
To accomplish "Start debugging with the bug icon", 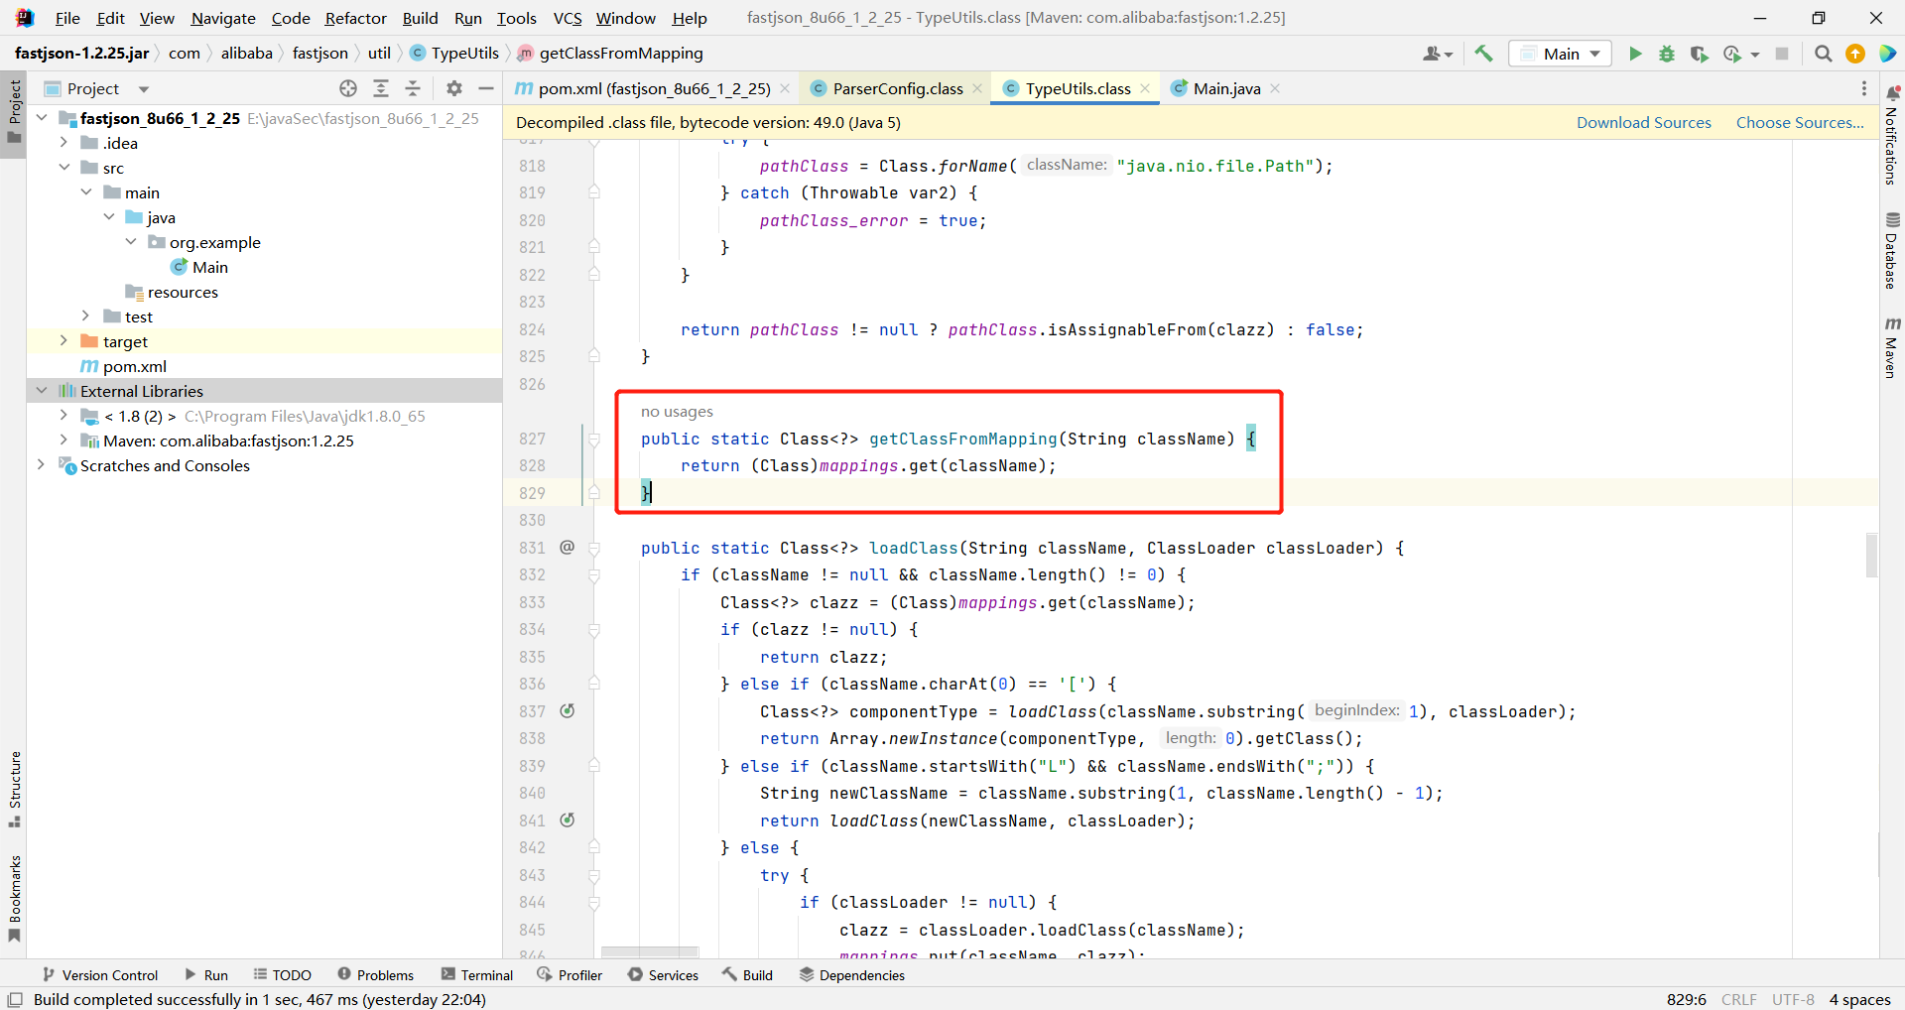I will (x=1667, y=54).
